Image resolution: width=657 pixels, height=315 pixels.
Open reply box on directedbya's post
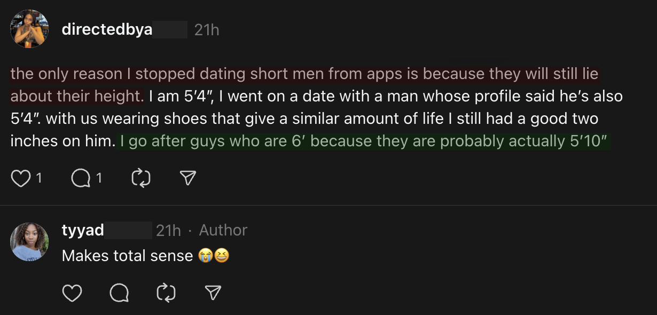pos(81,178)
